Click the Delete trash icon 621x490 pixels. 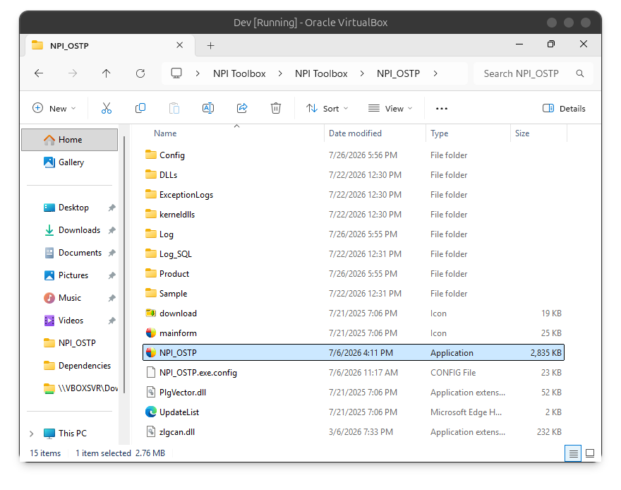click(x=276, y=108)
